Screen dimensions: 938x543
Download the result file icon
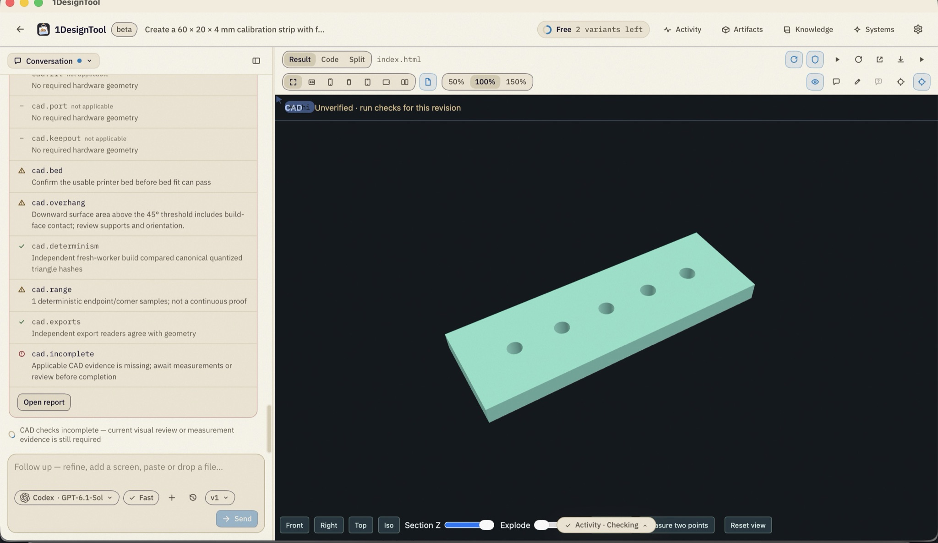pyautogui.click(x=900, y=60)
